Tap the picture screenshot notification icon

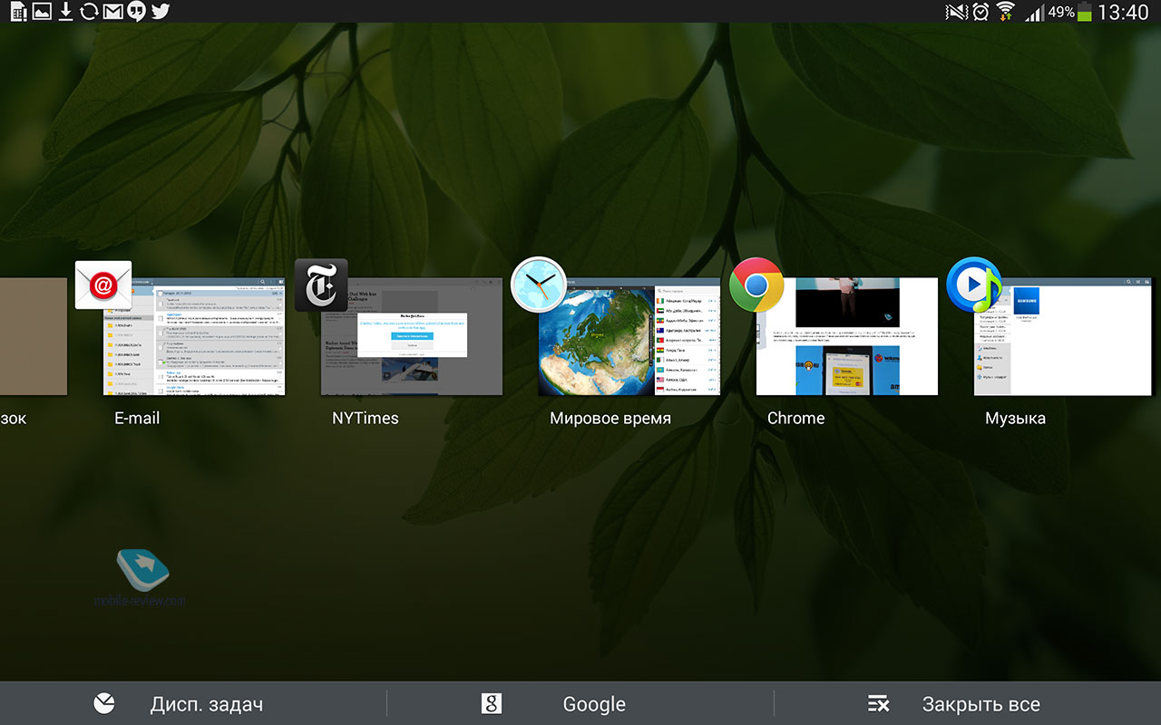pos(42,12)
